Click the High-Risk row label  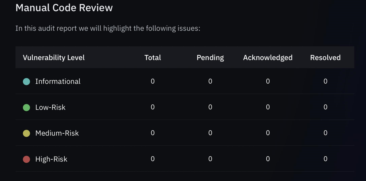click(x=51, y=159)
